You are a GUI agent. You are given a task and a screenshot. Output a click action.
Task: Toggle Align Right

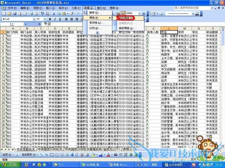76,19
